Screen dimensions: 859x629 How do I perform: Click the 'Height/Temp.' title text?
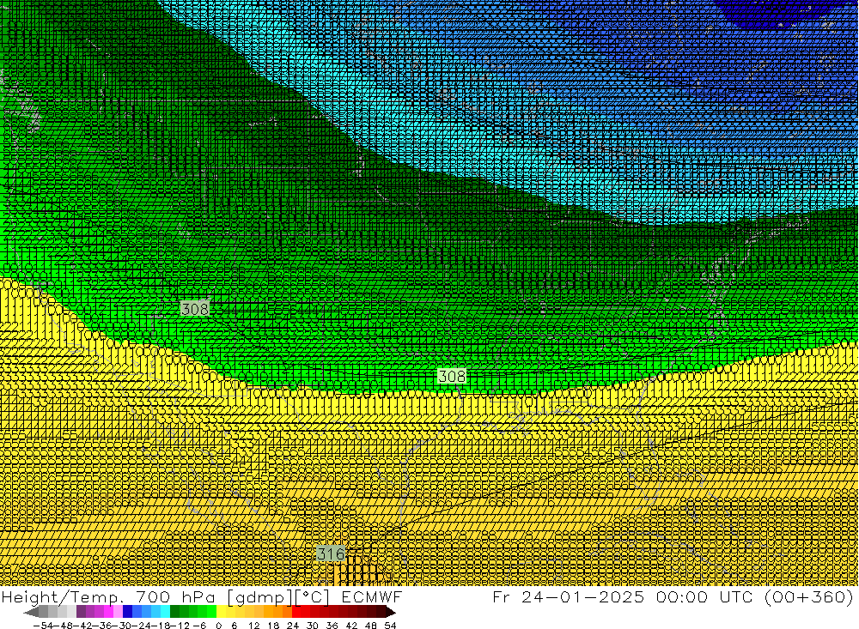click(x=64, y=596)
